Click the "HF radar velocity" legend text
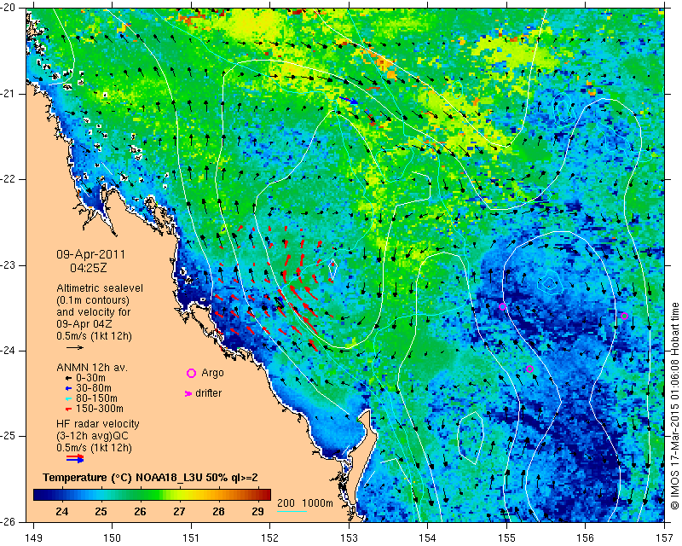The image size is (682, 546). (x=98, y=424)
